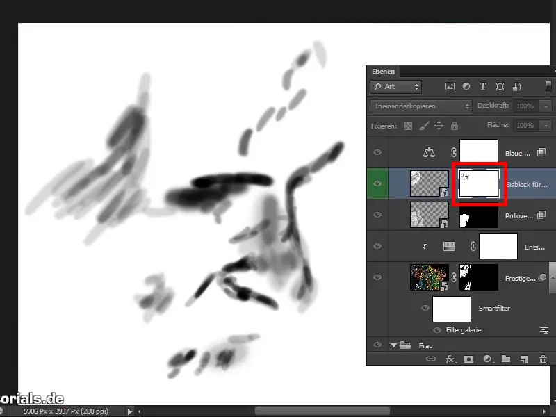This screenshot has height=417, width=556.
Task: Click the horizontal canvas scrollbar thumb
Action: (x=322, y=411)
